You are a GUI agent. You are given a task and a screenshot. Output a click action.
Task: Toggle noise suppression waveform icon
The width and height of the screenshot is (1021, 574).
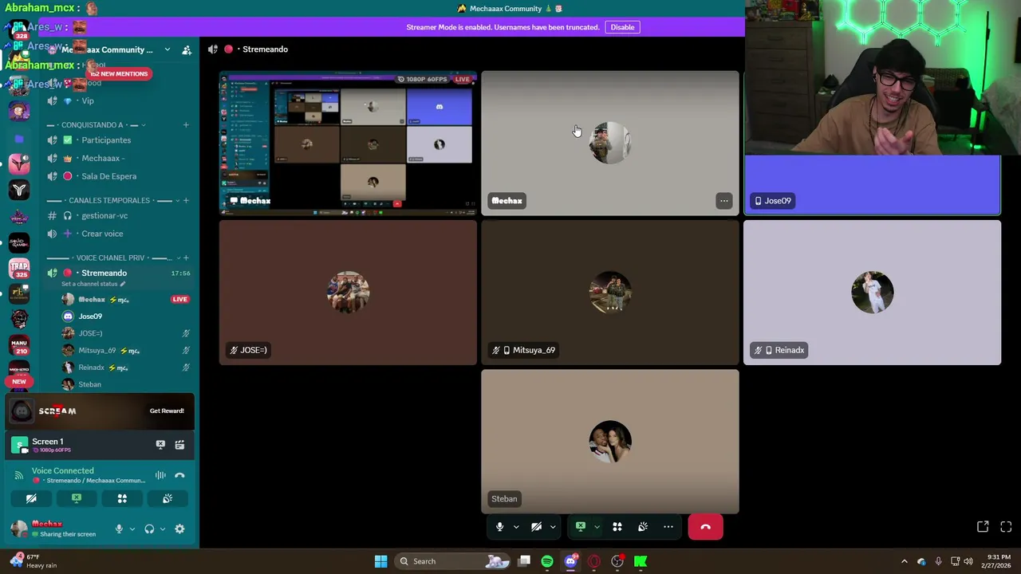[x=160, y=475]
